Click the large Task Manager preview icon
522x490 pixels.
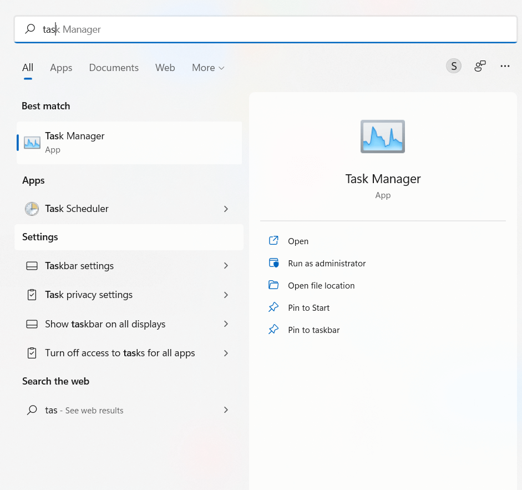point(383,137)
